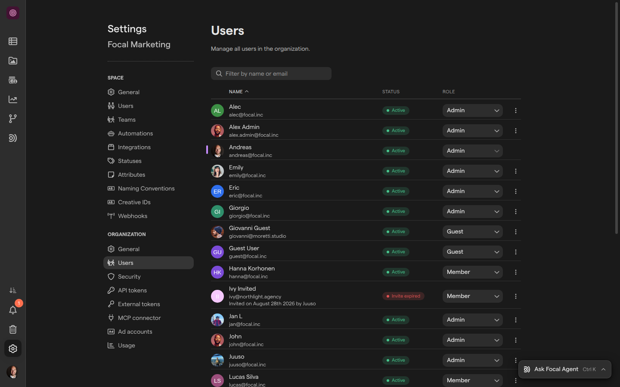Image resolution: width=620 pixels, height=387 pixels.
Task: Sort users by the Name column header
Action: 239,92
